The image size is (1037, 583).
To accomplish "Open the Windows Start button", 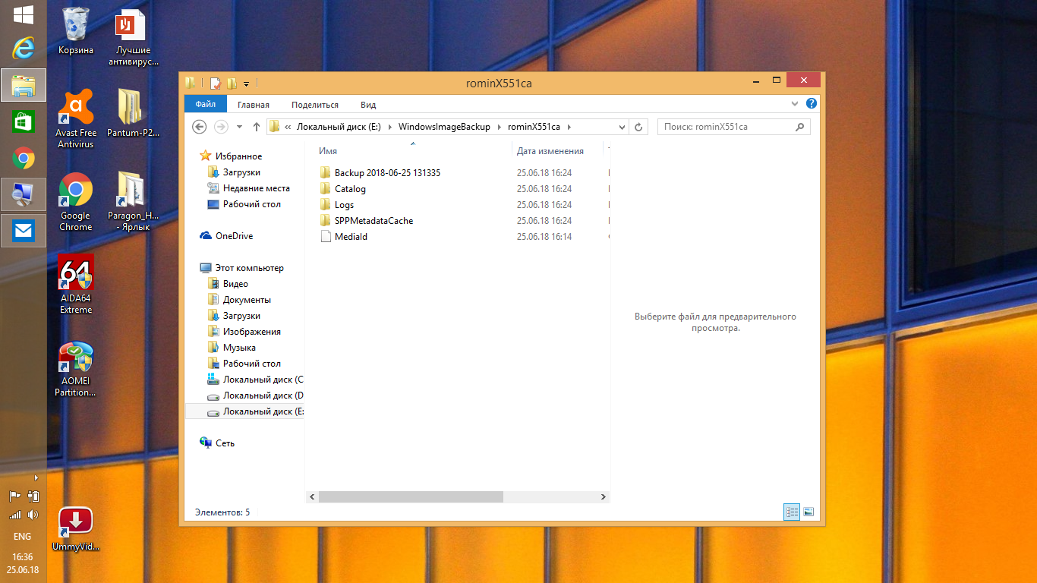I will [24, 14].
